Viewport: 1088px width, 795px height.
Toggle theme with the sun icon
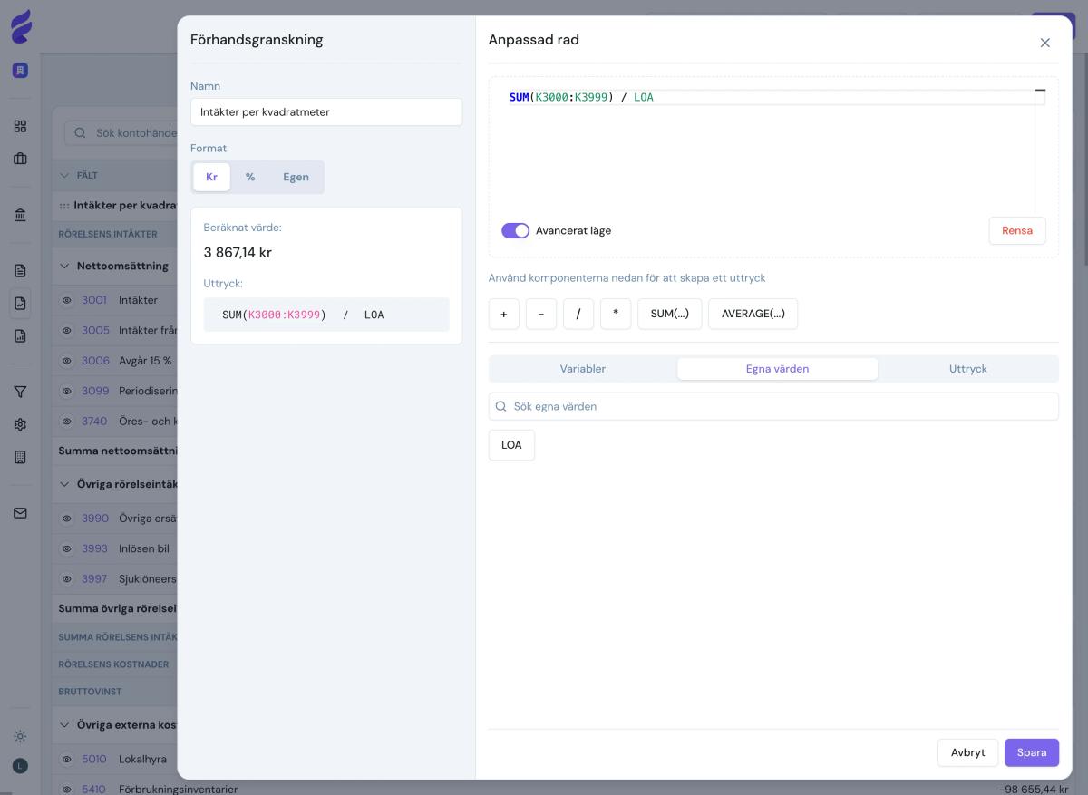(x=20, y=736)
